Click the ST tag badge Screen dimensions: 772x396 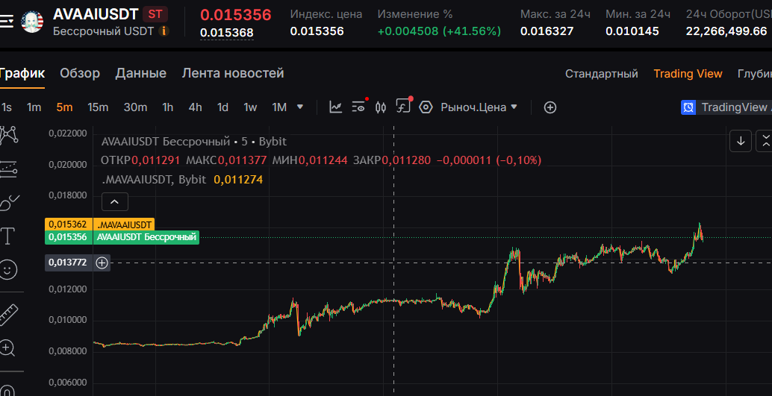coord(155,13)
